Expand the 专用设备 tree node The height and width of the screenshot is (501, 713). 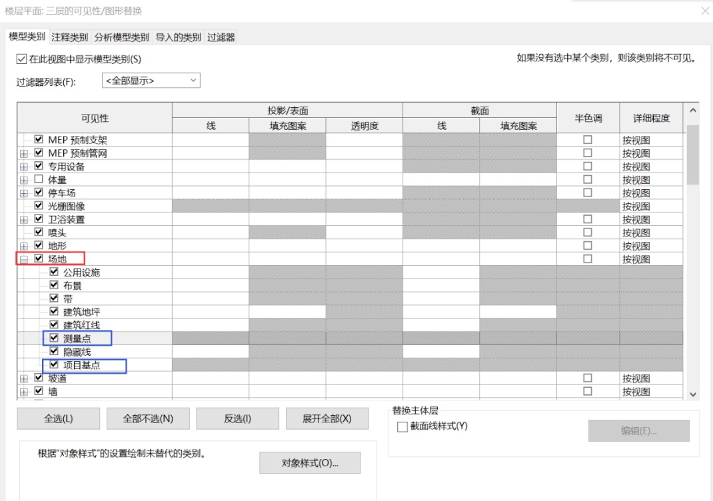click(24, 167)
